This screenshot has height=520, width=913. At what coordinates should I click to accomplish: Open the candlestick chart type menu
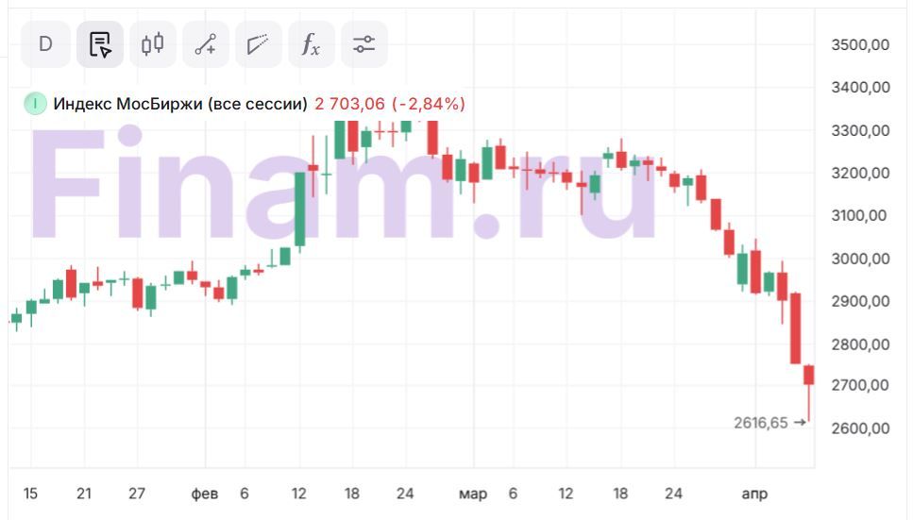click(152, 44)
